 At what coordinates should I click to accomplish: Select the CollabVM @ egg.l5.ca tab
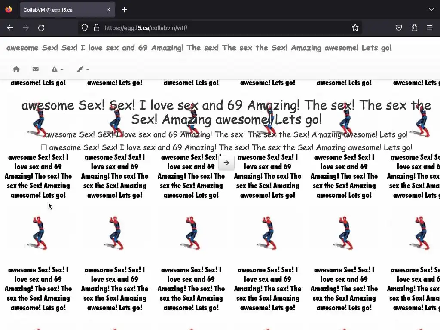tap(67, 10)
